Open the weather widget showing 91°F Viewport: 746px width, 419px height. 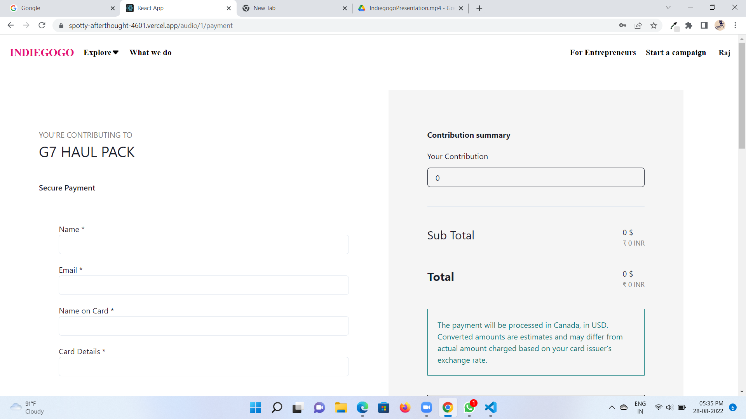pos(27,407)
